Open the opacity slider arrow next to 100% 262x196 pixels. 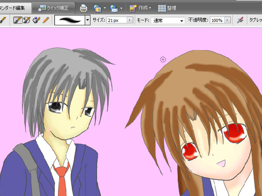227,20
